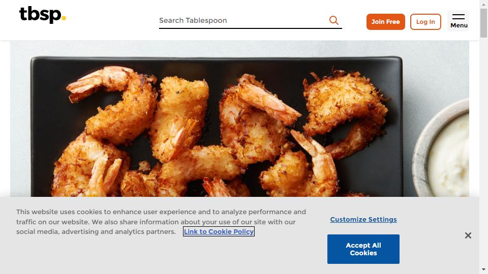This screenshot has width=488, height=274.
Task: Click the scrollbar down arrow
Action: [483, 269]
